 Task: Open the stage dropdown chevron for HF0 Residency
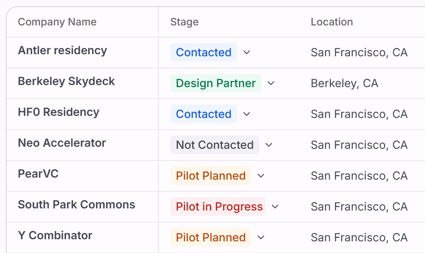tap(246, 114)
